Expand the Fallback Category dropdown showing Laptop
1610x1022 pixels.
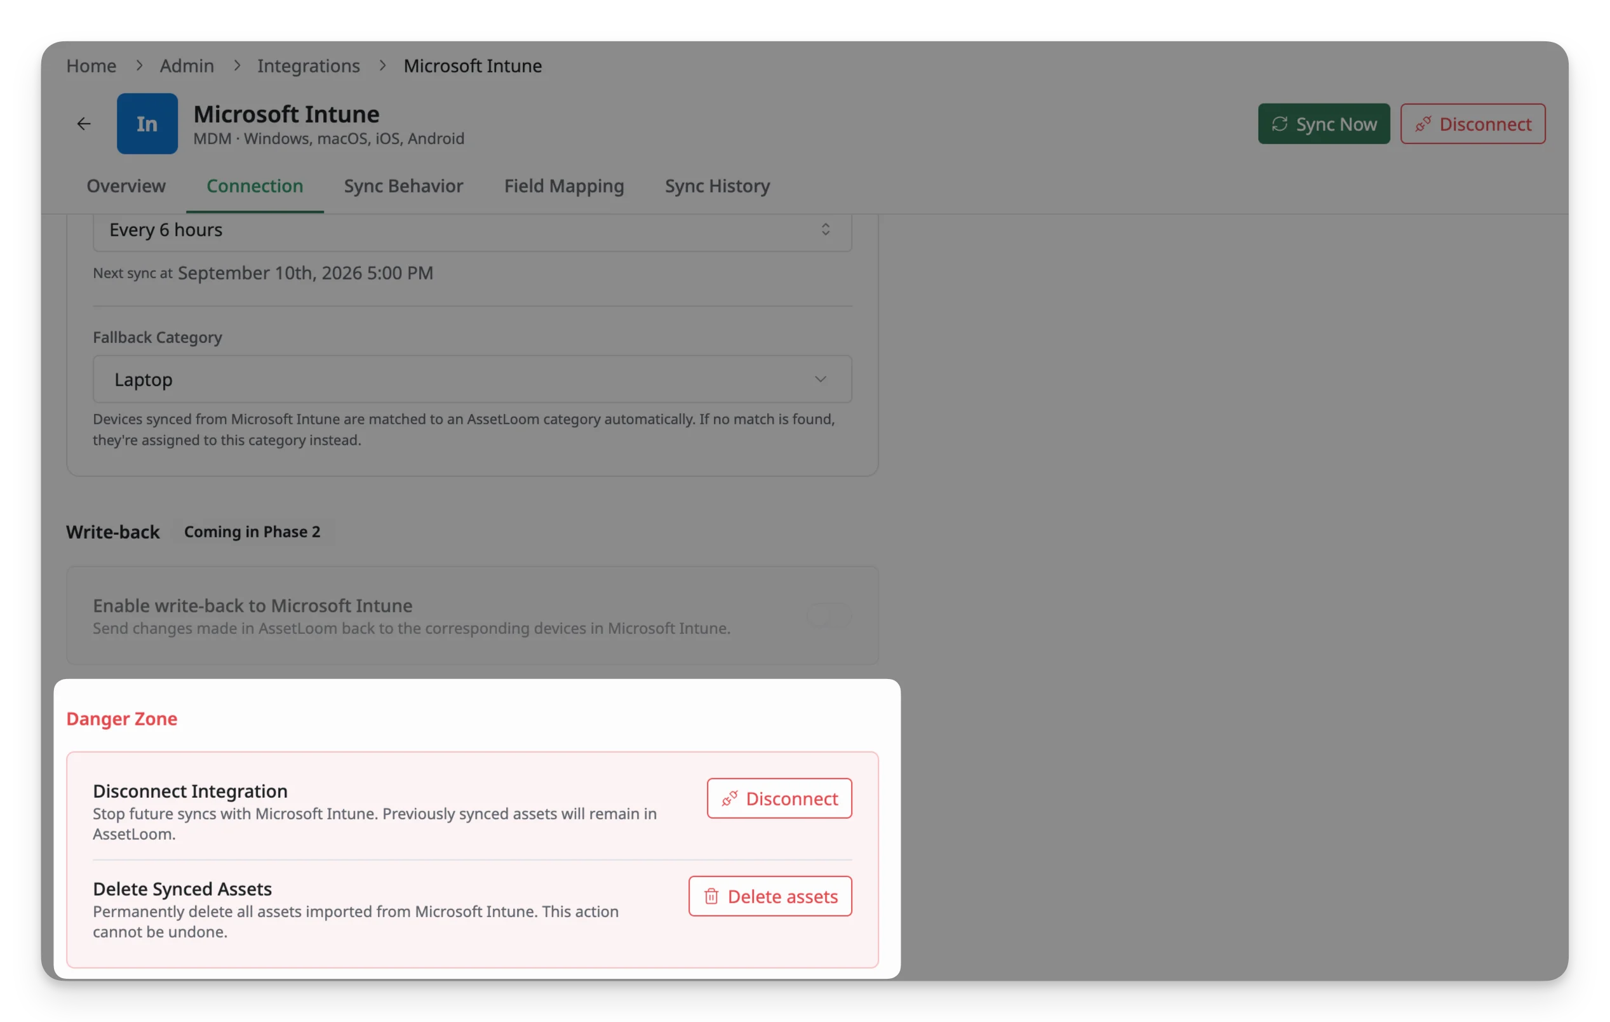point(472,379)
